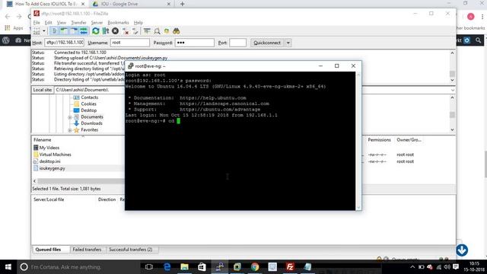Open Google Chrome from the taskbar
487x274 pixels.
pos(255,267)
